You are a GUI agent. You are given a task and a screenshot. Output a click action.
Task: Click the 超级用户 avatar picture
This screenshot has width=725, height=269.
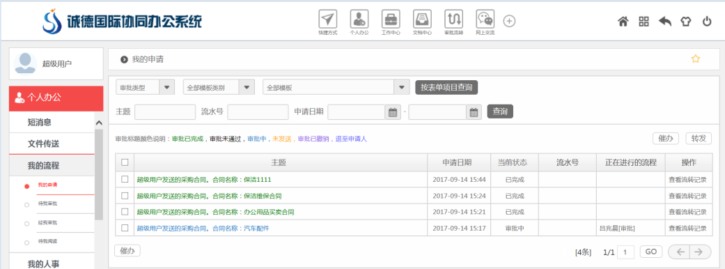tap(25, 63)
